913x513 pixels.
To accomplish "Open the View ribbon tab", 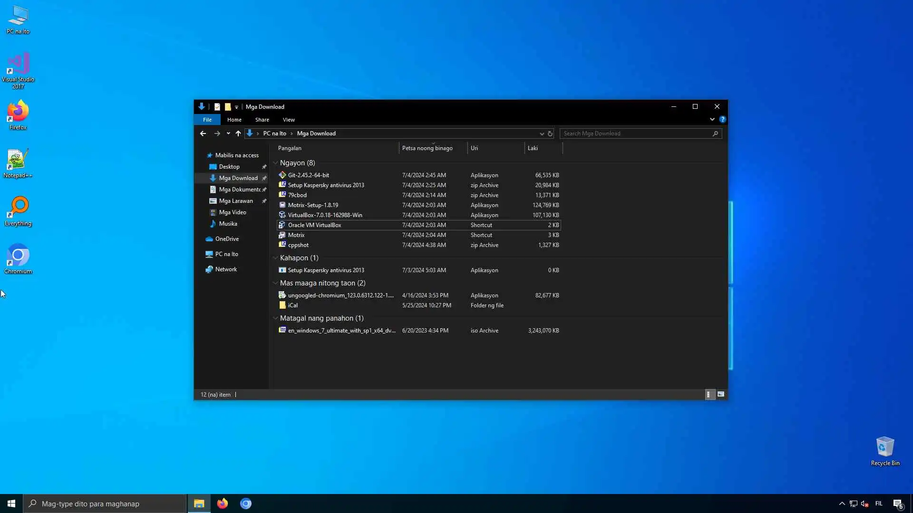I will [x=289, y=120].
